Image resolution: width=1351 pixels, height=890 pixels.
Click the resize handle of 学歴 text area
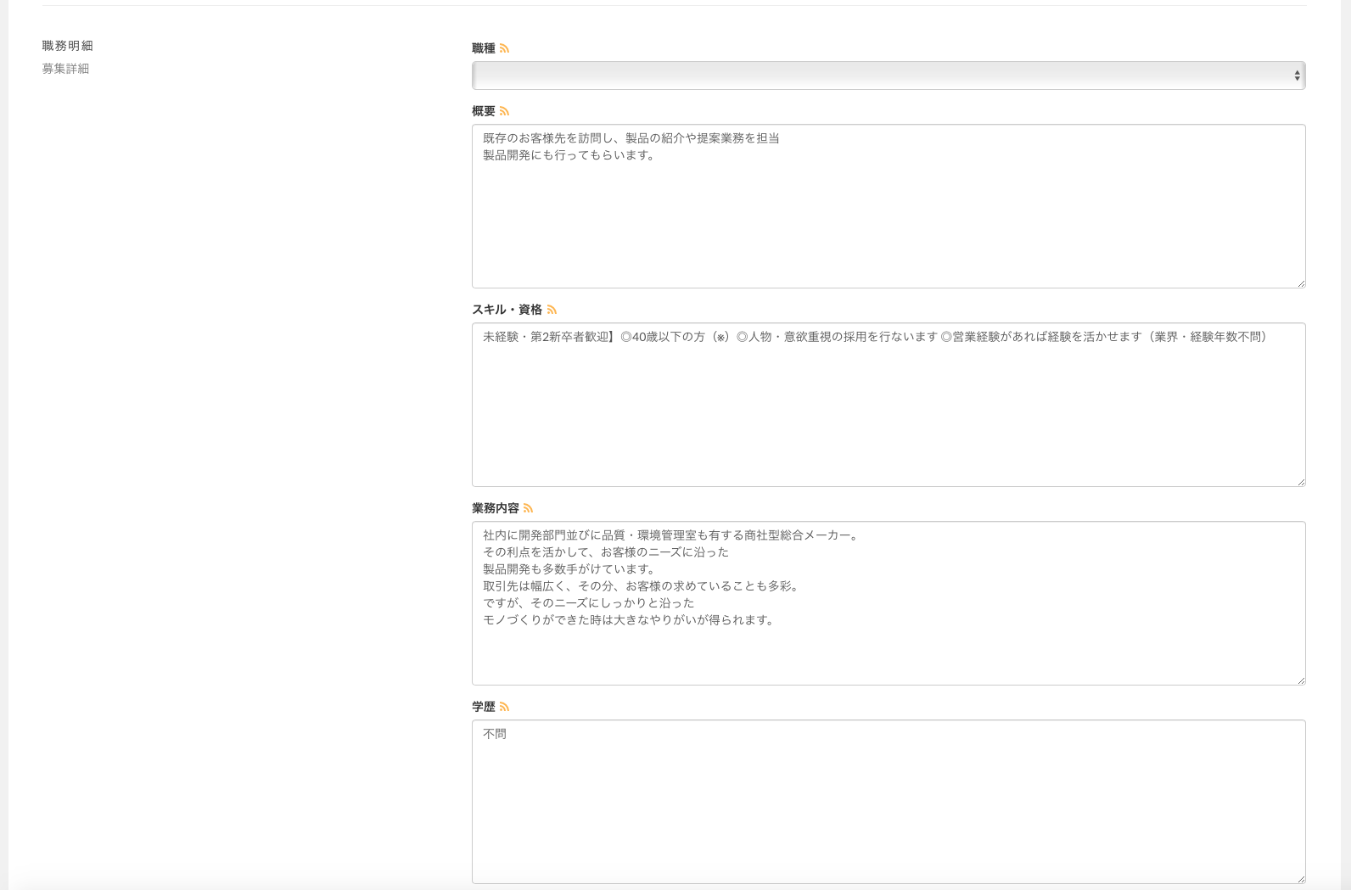click(1300, 879)
